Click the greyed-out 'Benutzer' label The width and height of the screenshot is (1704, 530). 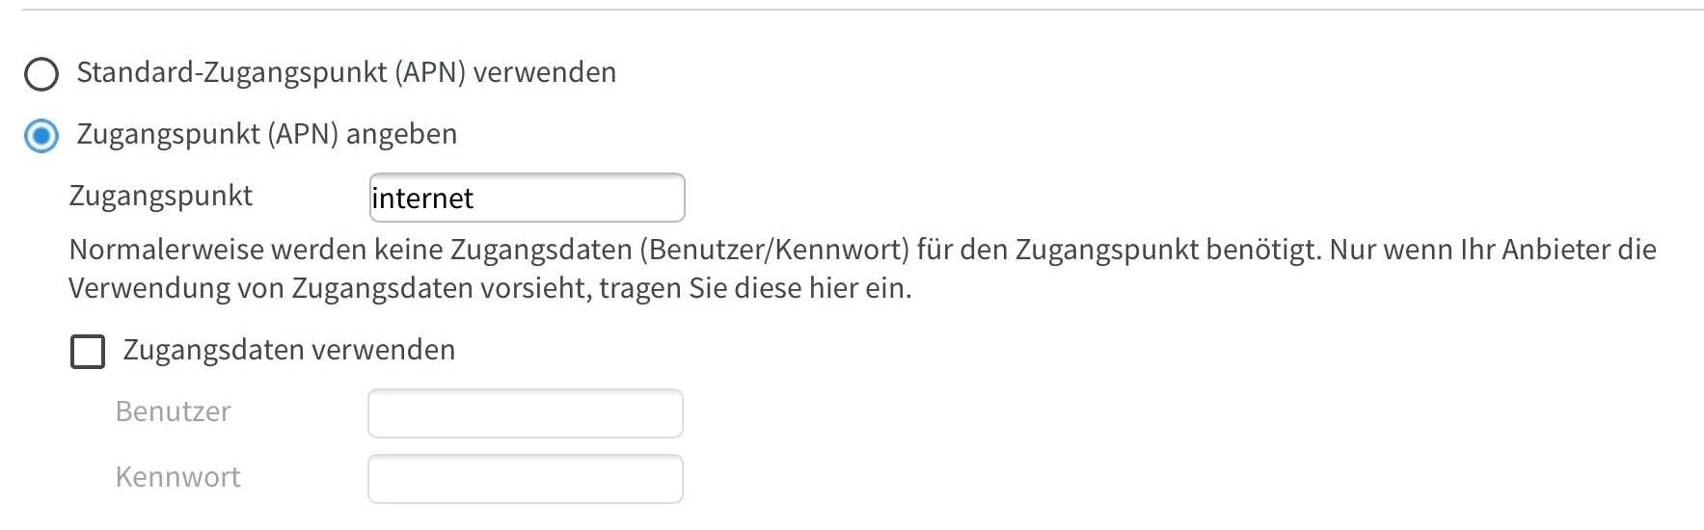(x=173, y=412)
